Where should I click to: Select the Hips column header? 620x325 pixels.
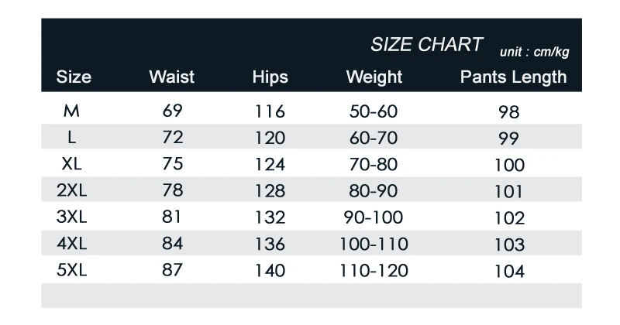[270, 78]
